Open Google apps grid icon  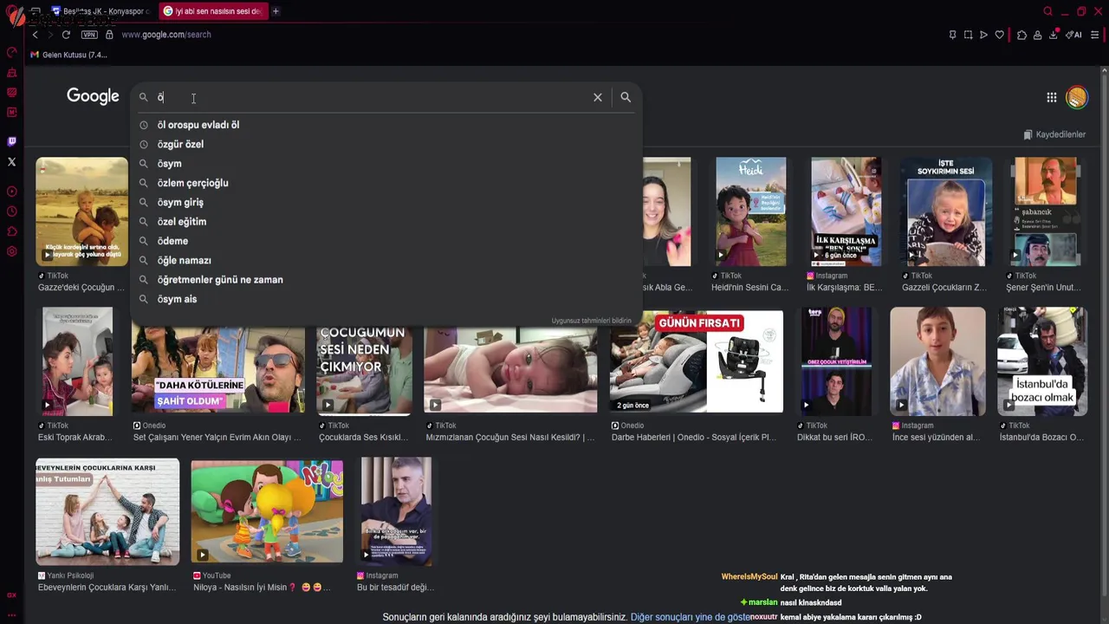point(1052,97)
